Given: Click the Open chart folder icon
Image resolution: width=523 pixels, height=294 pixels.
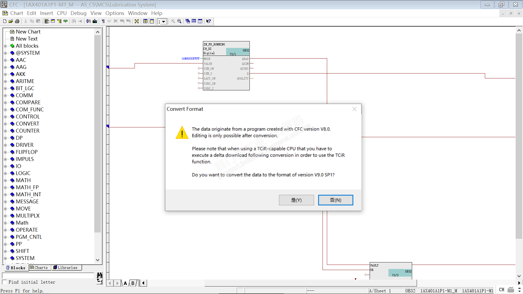Looking at the screenshot, I should [x=11, y=21].
